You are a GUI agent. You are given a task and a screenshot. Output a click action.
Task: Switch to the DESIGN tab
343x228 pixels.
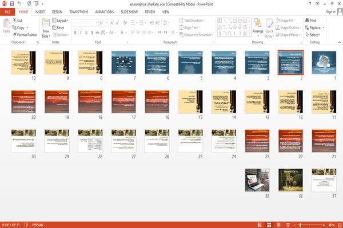pyautogui.click(x=57, y=12)
